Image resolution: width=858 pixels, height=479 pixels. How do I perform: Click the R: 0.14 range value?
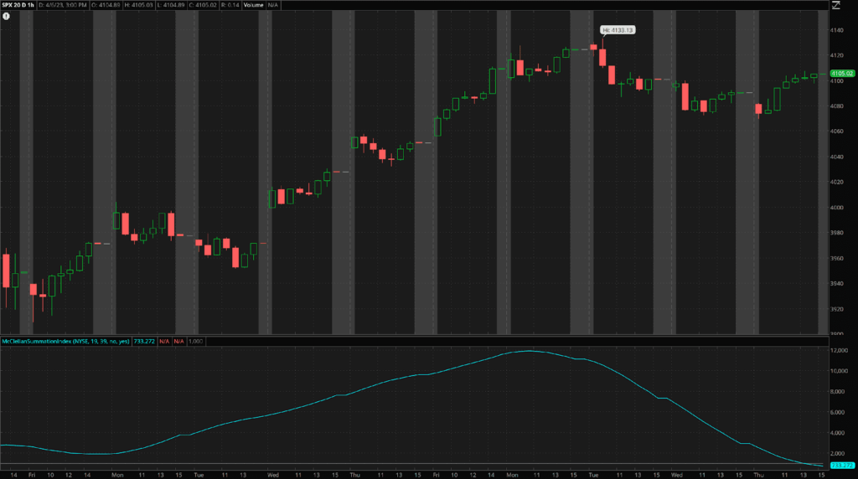[x=230, y=5]
